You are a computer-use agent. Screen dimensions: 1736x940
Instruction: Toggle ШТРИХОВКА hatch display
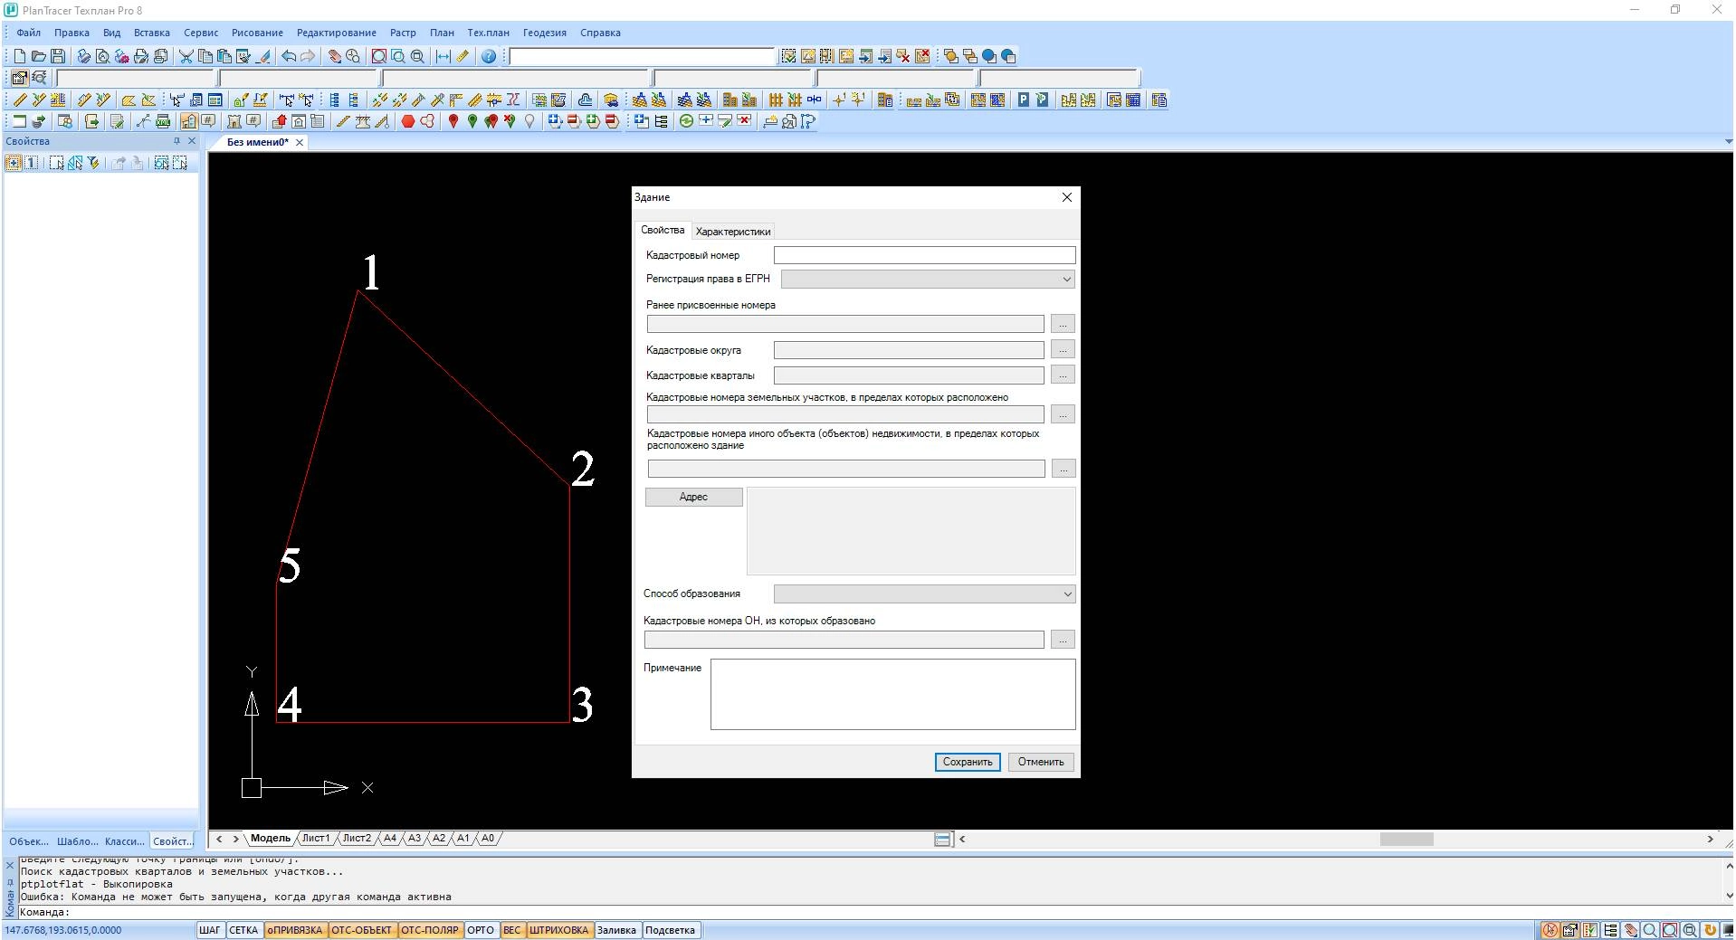coord(559,930)
